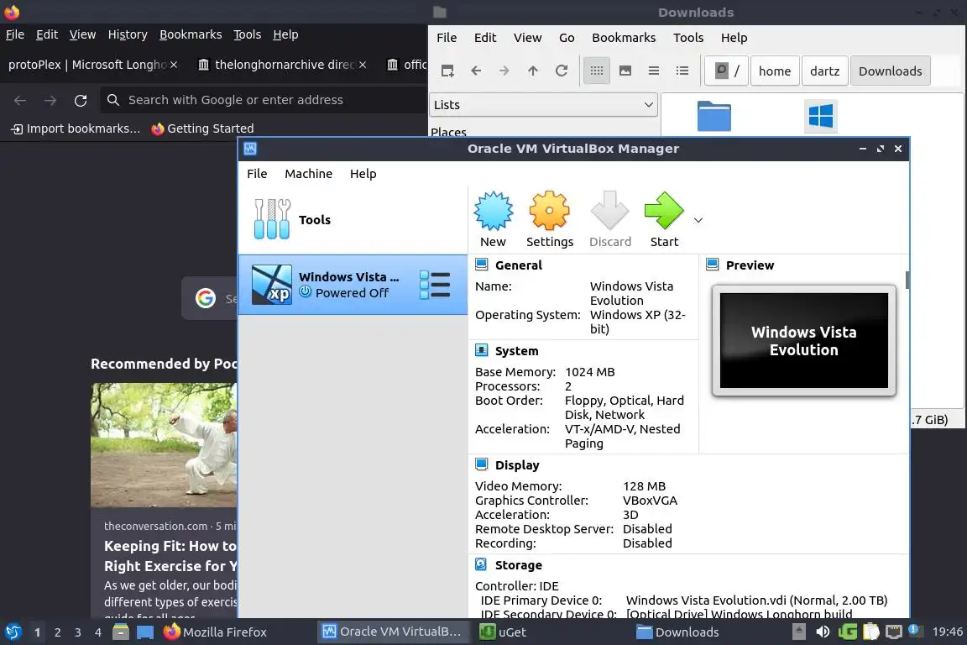The width and height of the screenshot is (967, 645).
Task: Click the Preview panel header
Action: tap(750, 265)
